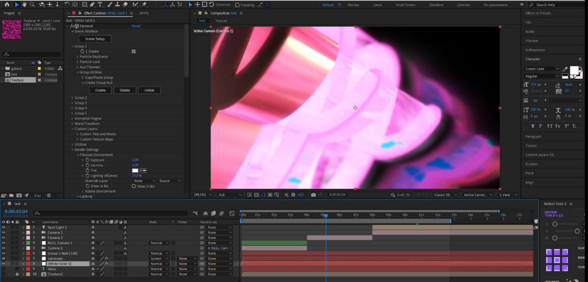Select the Hand tool in toolbar
This screenshot has height=282, width=588.
tap(24, 4)
